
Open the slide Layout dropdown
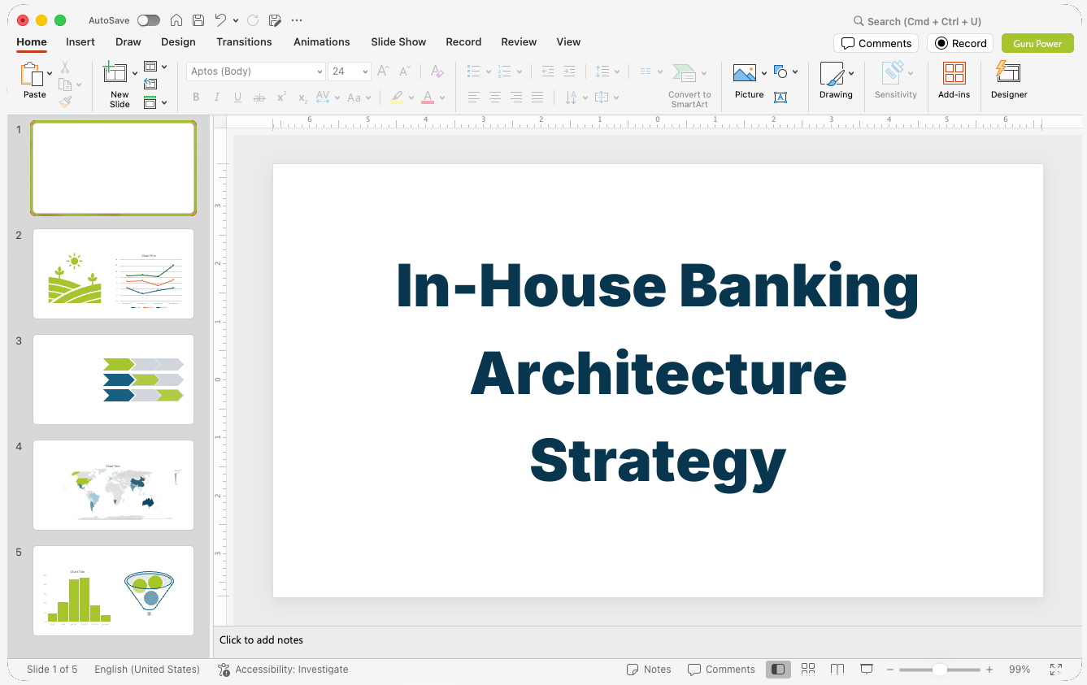[155, 67]
